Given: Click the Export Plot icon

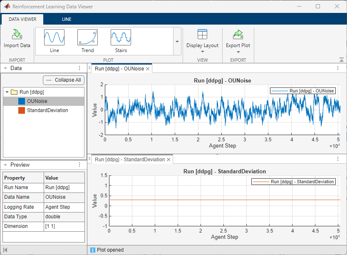Looking at the screenshot, I should [238, 35].
